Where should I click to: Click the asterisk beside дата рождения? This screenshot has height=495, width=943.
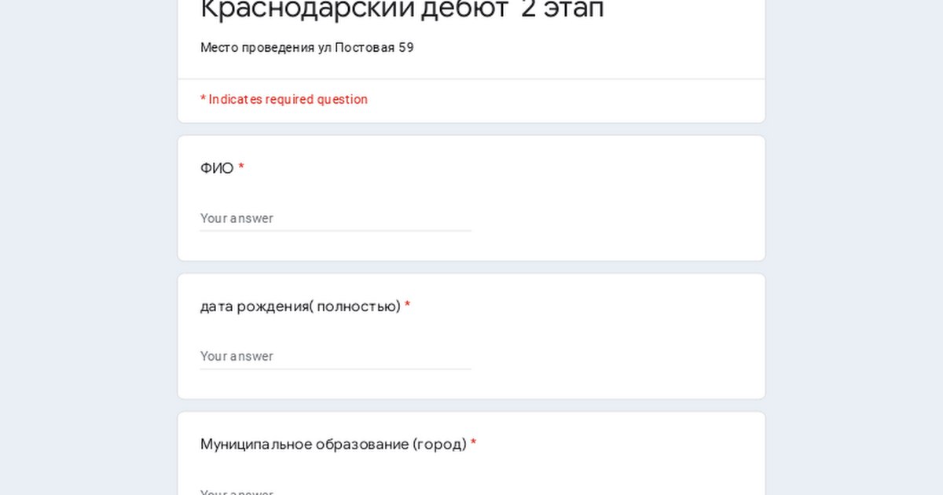pos(407,306)
